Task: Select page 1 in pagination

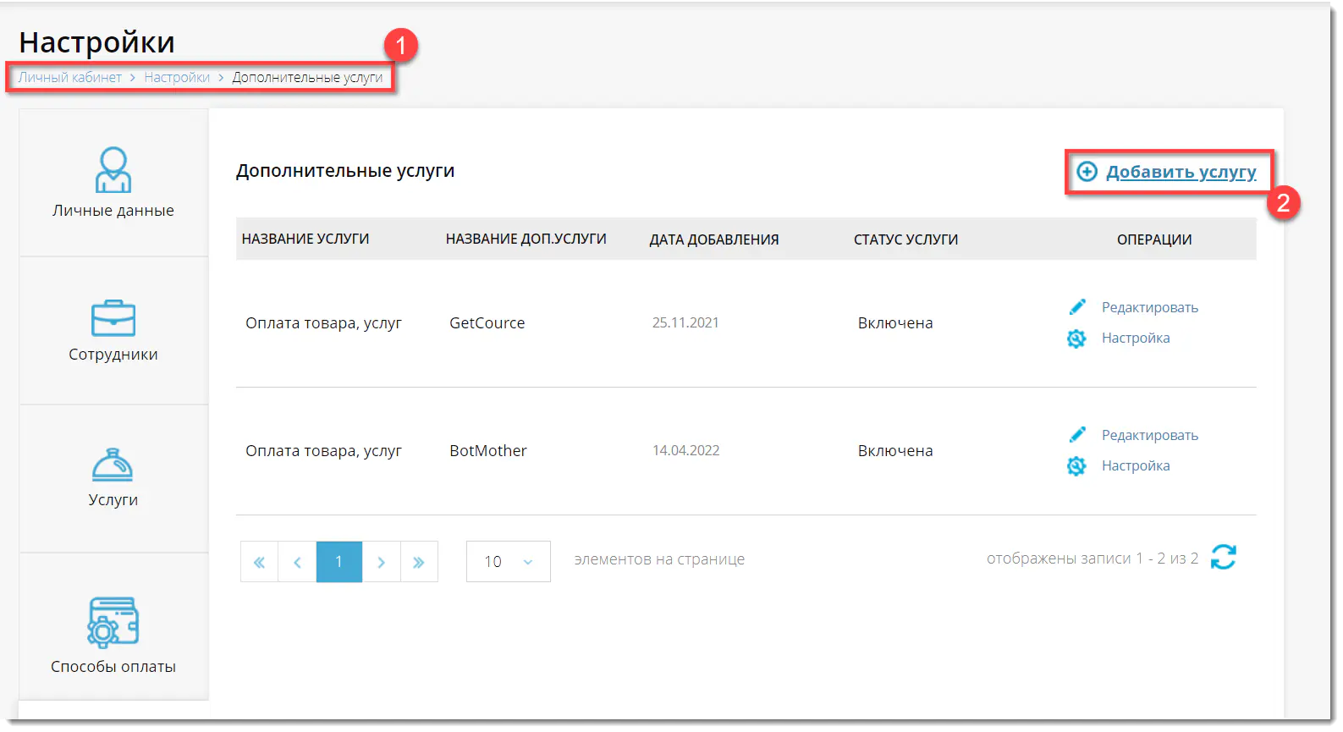Action: click(339, 562)
